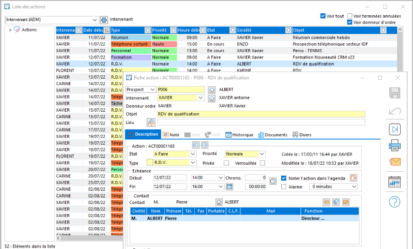413x249 pixels.
Task: Check Voir terminées annulées option
Action: [350, 16]
